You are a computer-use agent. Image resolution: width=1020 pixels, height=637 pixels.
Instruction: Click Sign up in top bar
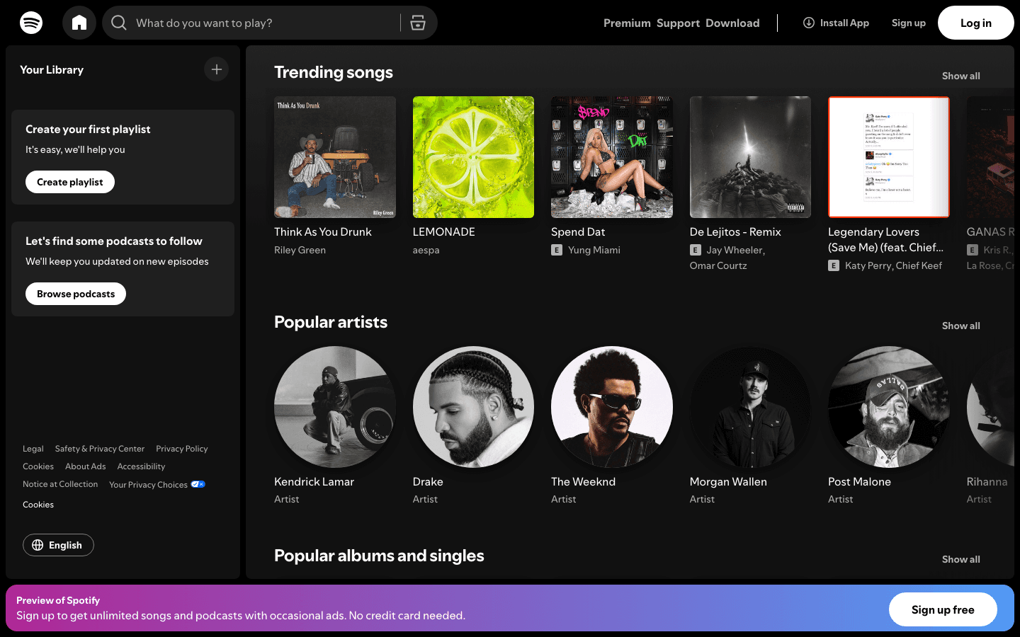click(909, 23)
